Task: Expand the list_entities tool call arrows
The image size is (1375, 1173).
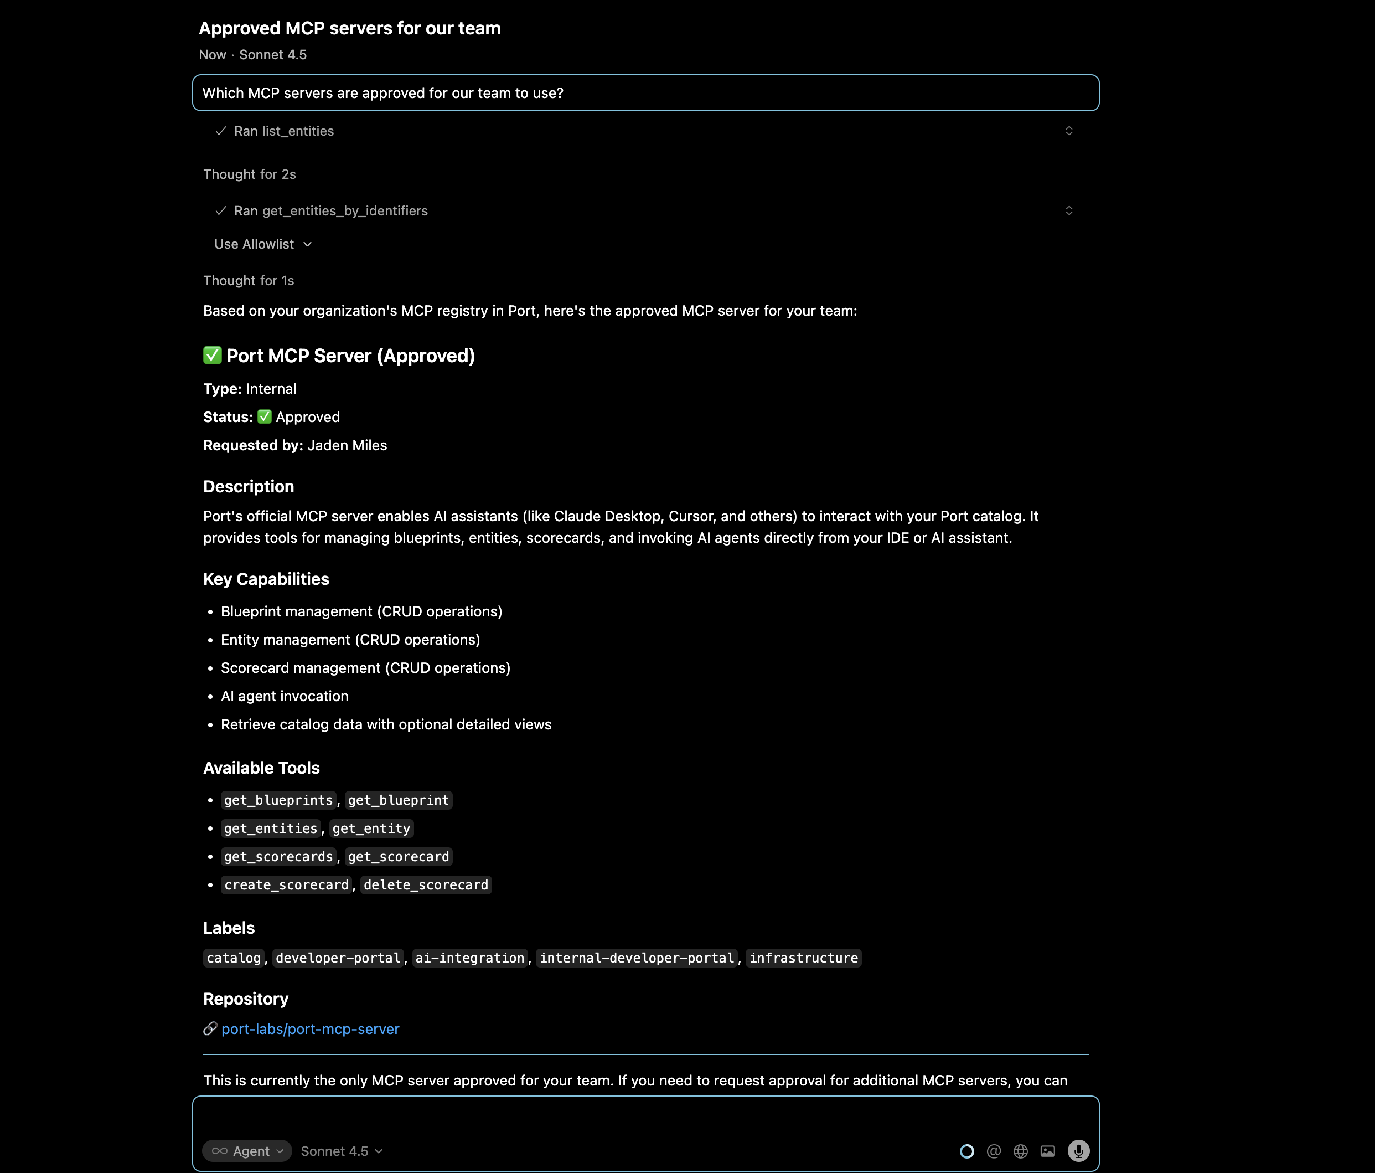Action: (x=1068, y=131)
